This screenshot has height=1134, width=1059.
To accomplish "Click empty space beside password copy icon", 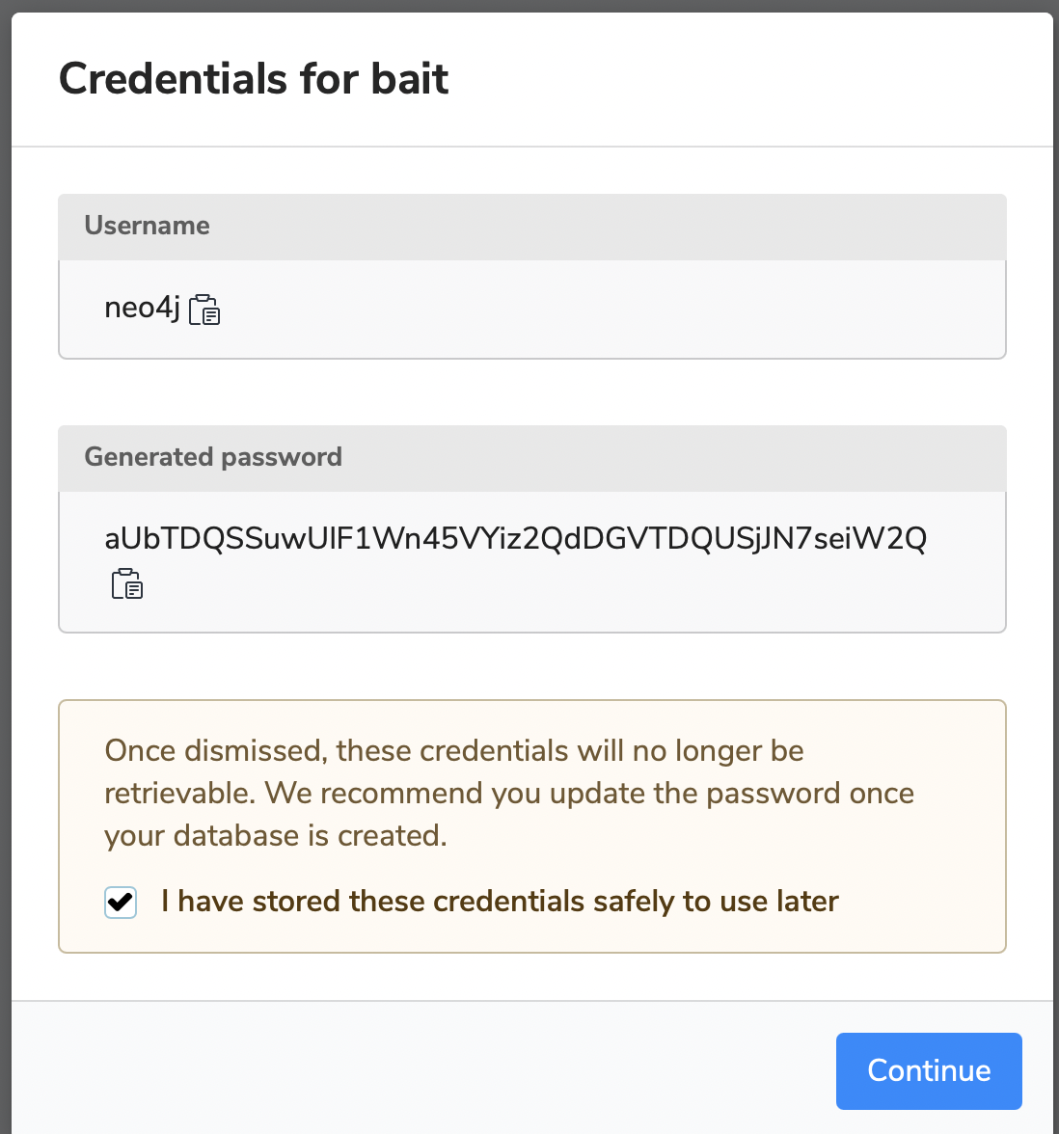I will 571,584.
